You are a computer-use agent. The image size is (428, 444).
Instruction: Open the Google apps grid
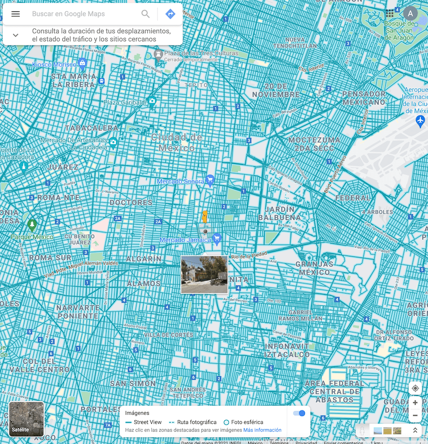(x=389, y=13)
